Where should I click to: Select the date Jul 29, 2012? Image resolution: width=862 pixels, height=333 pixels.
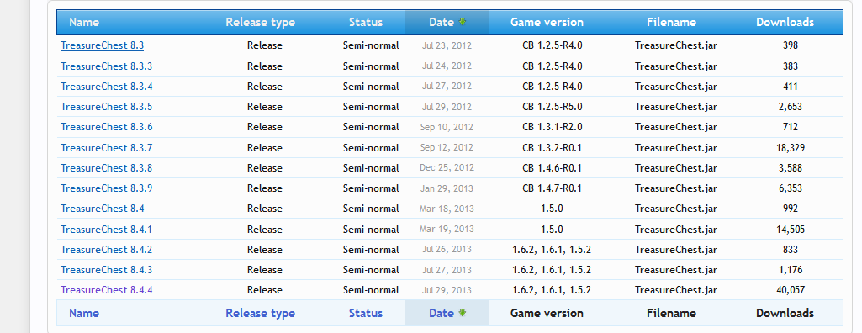pos(447,107)
